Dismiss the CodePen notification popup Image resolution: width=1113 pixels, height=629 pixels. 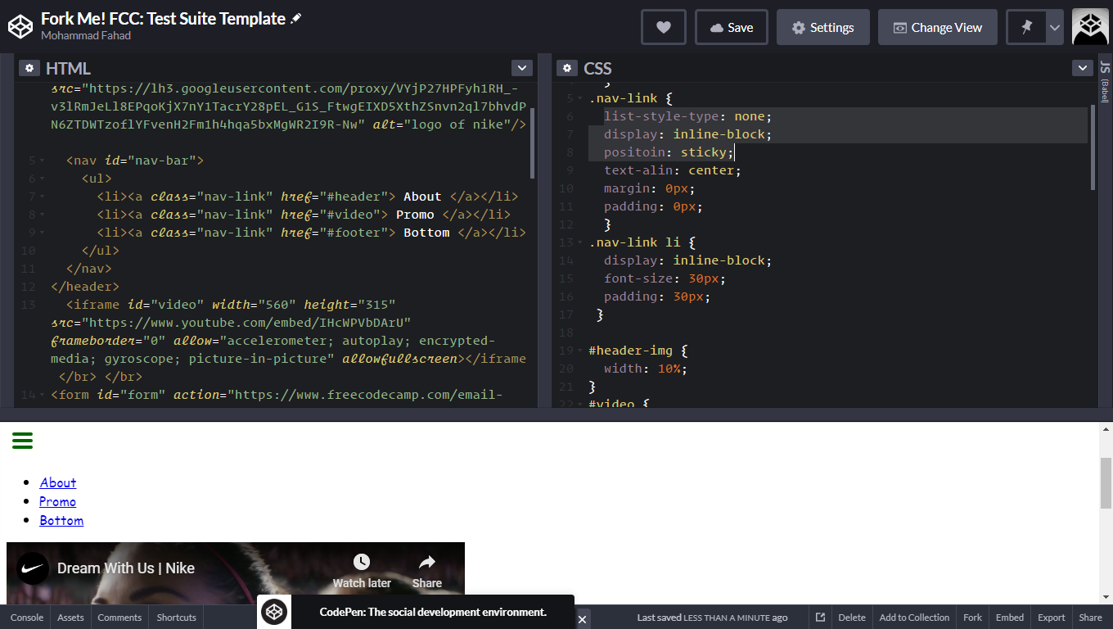(582, 619)
